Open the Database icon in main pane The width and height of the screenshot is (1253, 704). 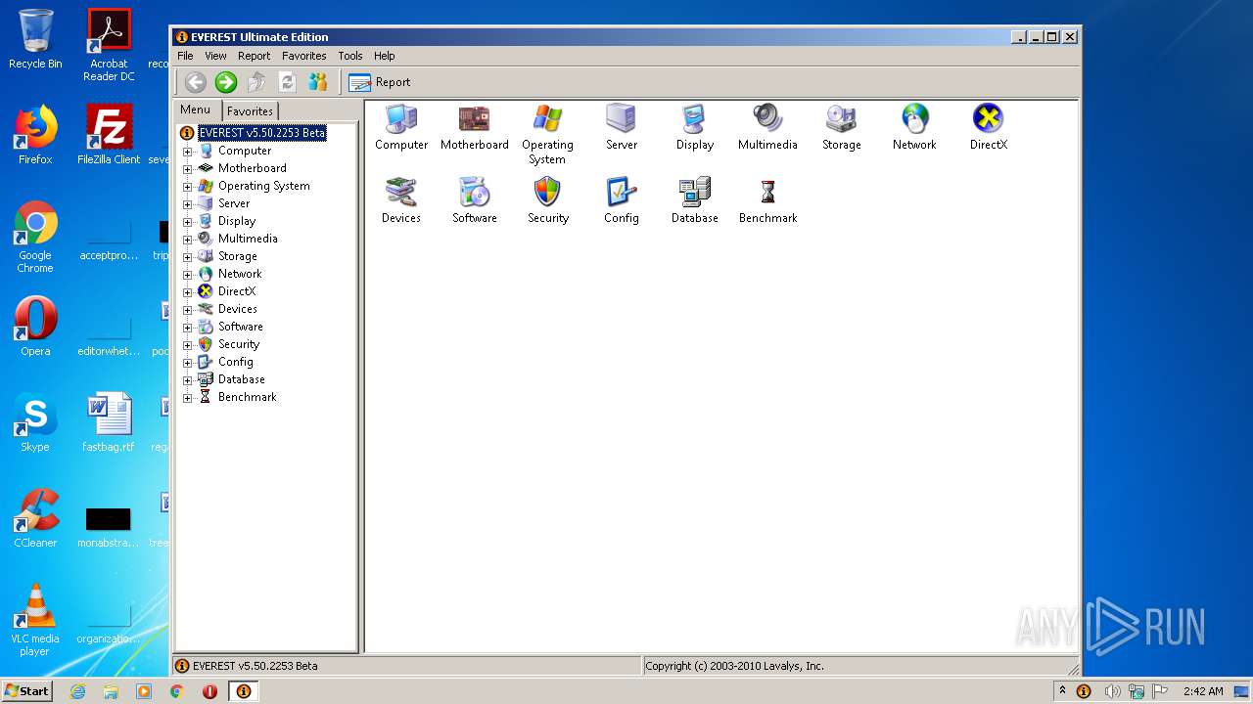(694, 193)
